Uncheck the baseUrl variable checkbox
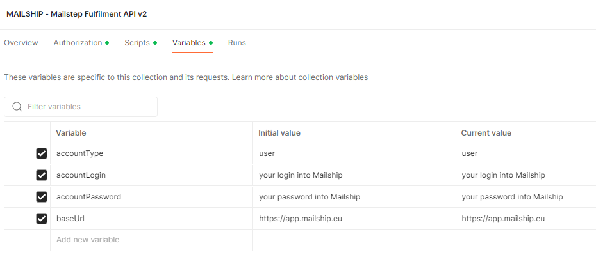 click(42, 219)
